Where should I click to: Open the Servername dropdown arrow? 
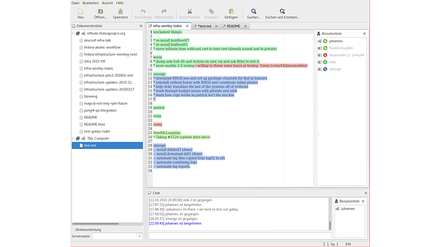[x=140, y=236]
